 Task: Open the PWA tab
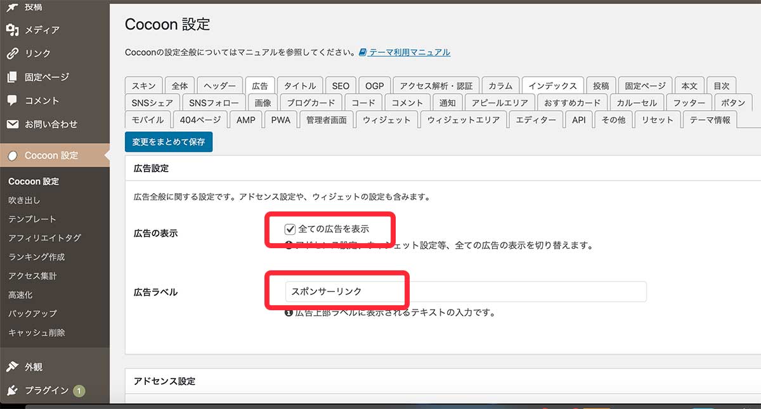[280, 120]
